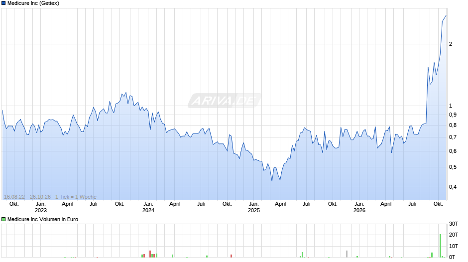Click the Medicure Inc (Gettex) chart title

33,3
